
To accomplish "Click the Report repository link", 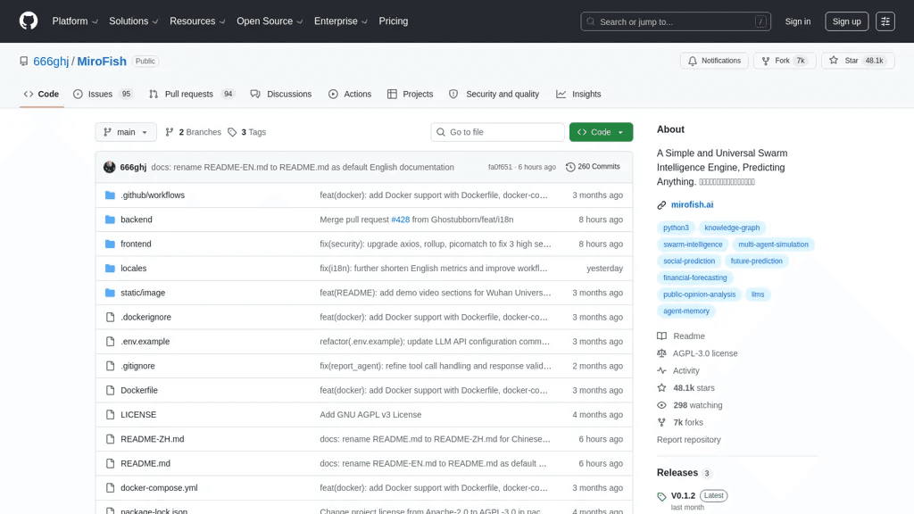I will [688, 440].
